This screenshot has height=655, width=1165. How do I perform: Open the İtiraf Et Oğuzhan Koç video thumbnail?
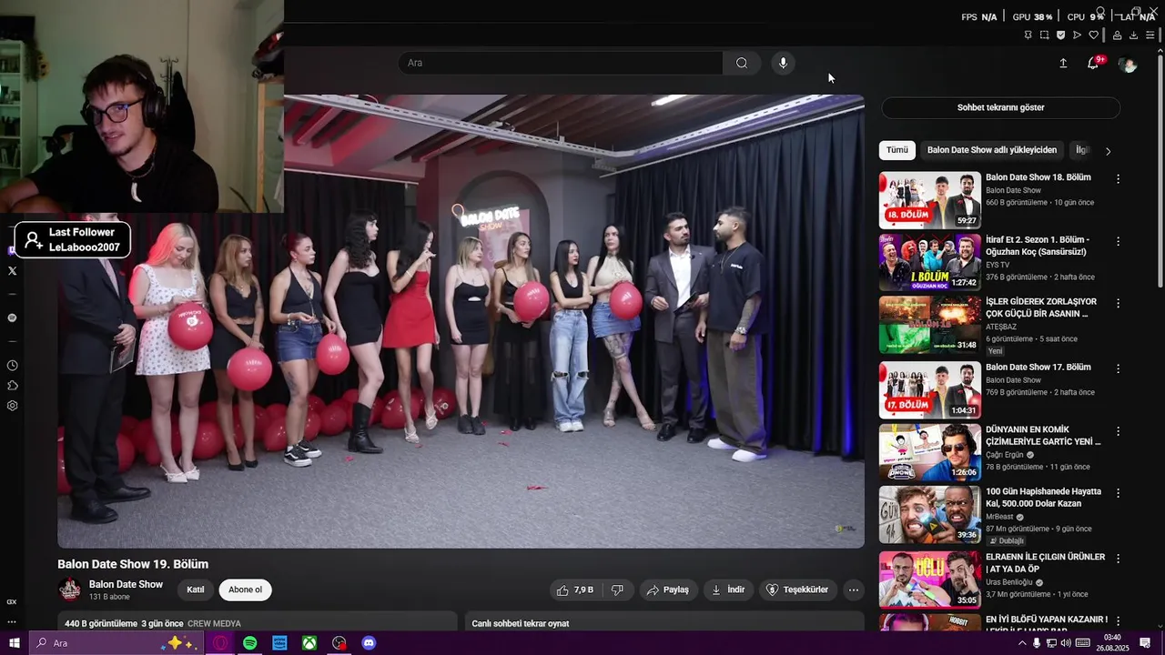[929, 262]
